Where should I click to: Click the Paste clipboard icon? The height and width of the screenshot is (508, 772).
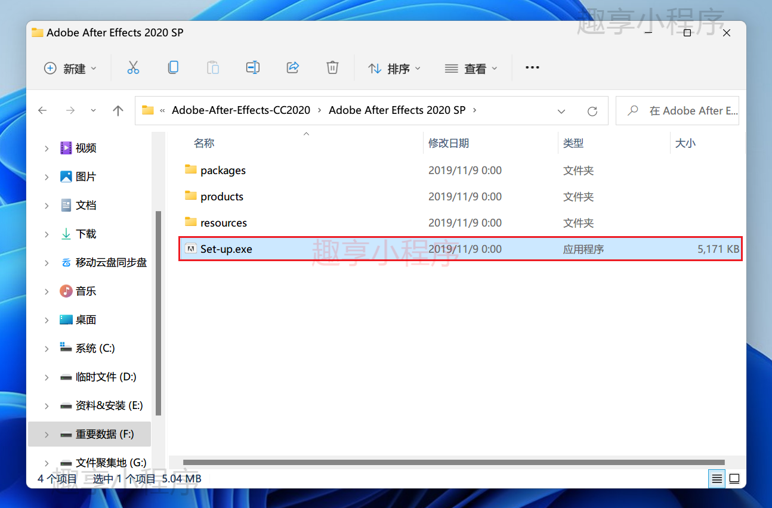(x=213, y=68)
